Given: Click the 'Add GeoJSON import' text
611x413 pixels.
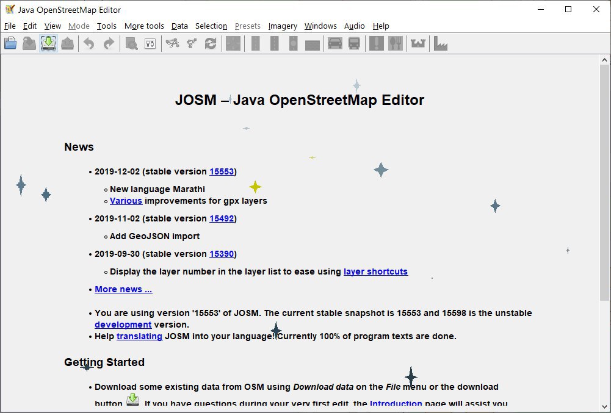Looking at the screenshot, I should pyautogui.click(x=154, y=237).
